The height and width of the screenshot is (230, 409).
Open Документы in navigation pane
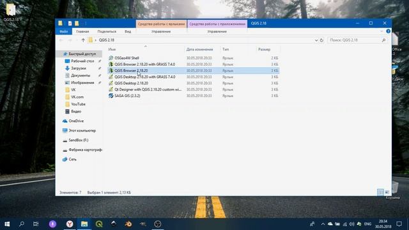click(x=81, y=75)
